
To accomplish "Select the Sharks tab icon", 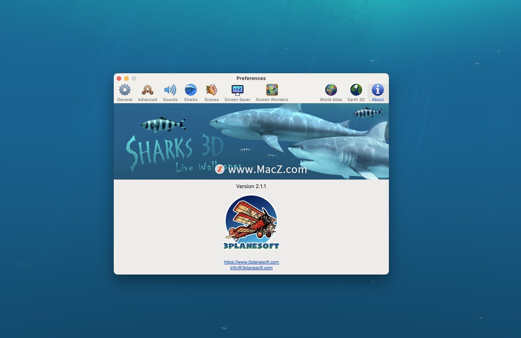I will (191, 90).
